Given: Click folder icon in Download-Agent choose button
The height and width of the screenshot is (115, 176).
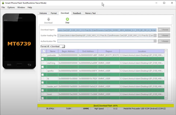Looking at the screenshot, I should (160, 30).
